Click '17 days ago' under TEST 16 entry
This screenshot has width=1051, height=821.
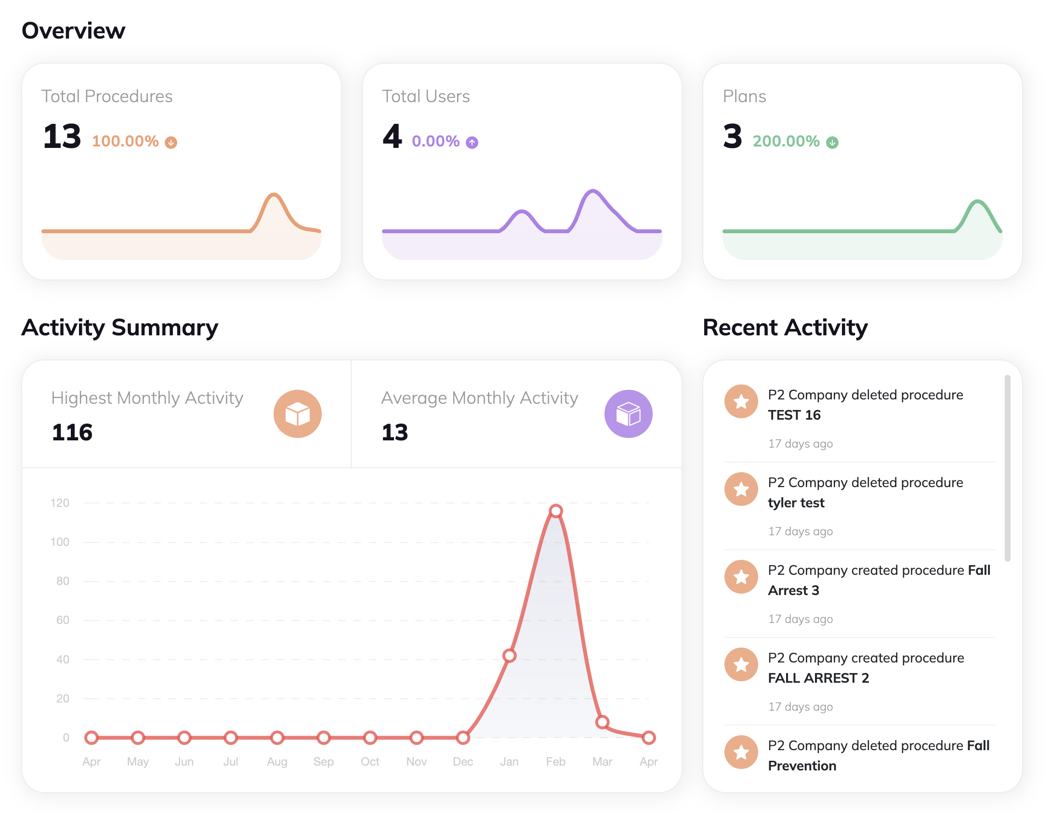click(x=801, y=444)
